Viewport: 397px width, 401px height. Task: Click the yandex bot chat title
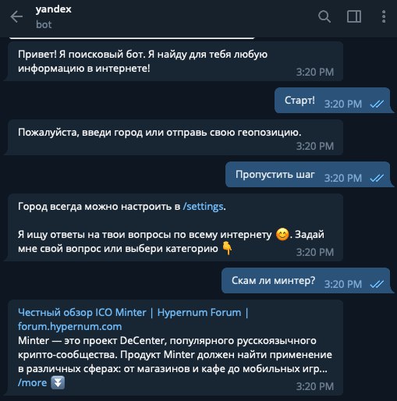pyautogui.click(x=53, y=9)
